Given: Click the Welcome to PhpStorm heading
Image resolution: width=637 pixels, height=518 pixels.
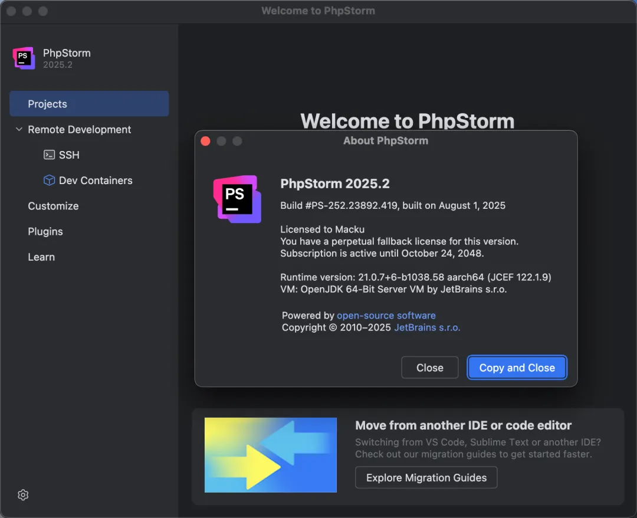Looking at the screenshot, I should pyautogui.click(x=407, y=121).
